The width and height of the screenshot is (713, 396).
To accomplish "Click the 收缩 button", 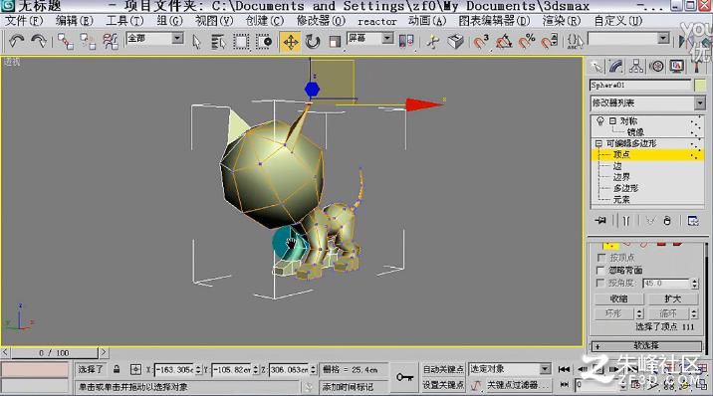I will click(618, 298).
